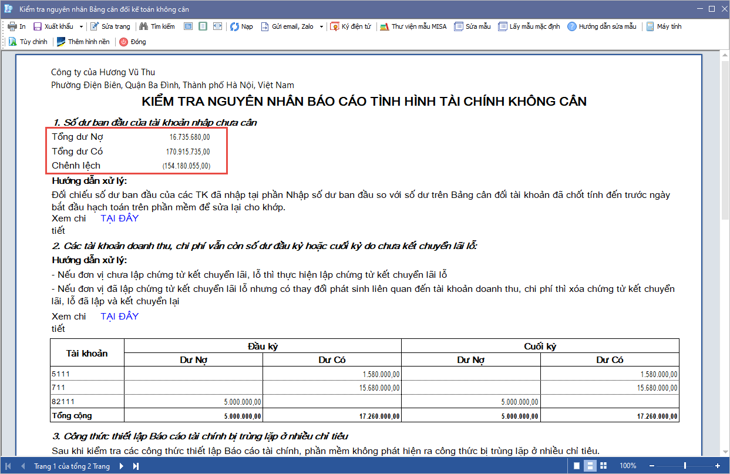Viewport: 730px width, 474px height.
Task: Switch to continuous page view in status bar
Action: [590, 466]
